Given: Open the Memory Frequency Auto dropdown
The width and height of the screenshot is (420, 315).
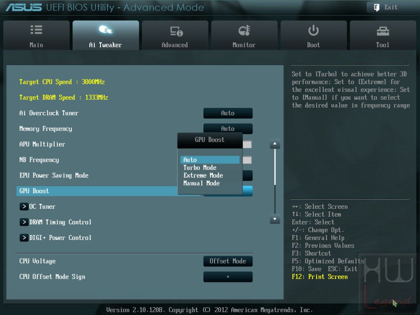Looking at the screenshot, I should tap(228, 128).
